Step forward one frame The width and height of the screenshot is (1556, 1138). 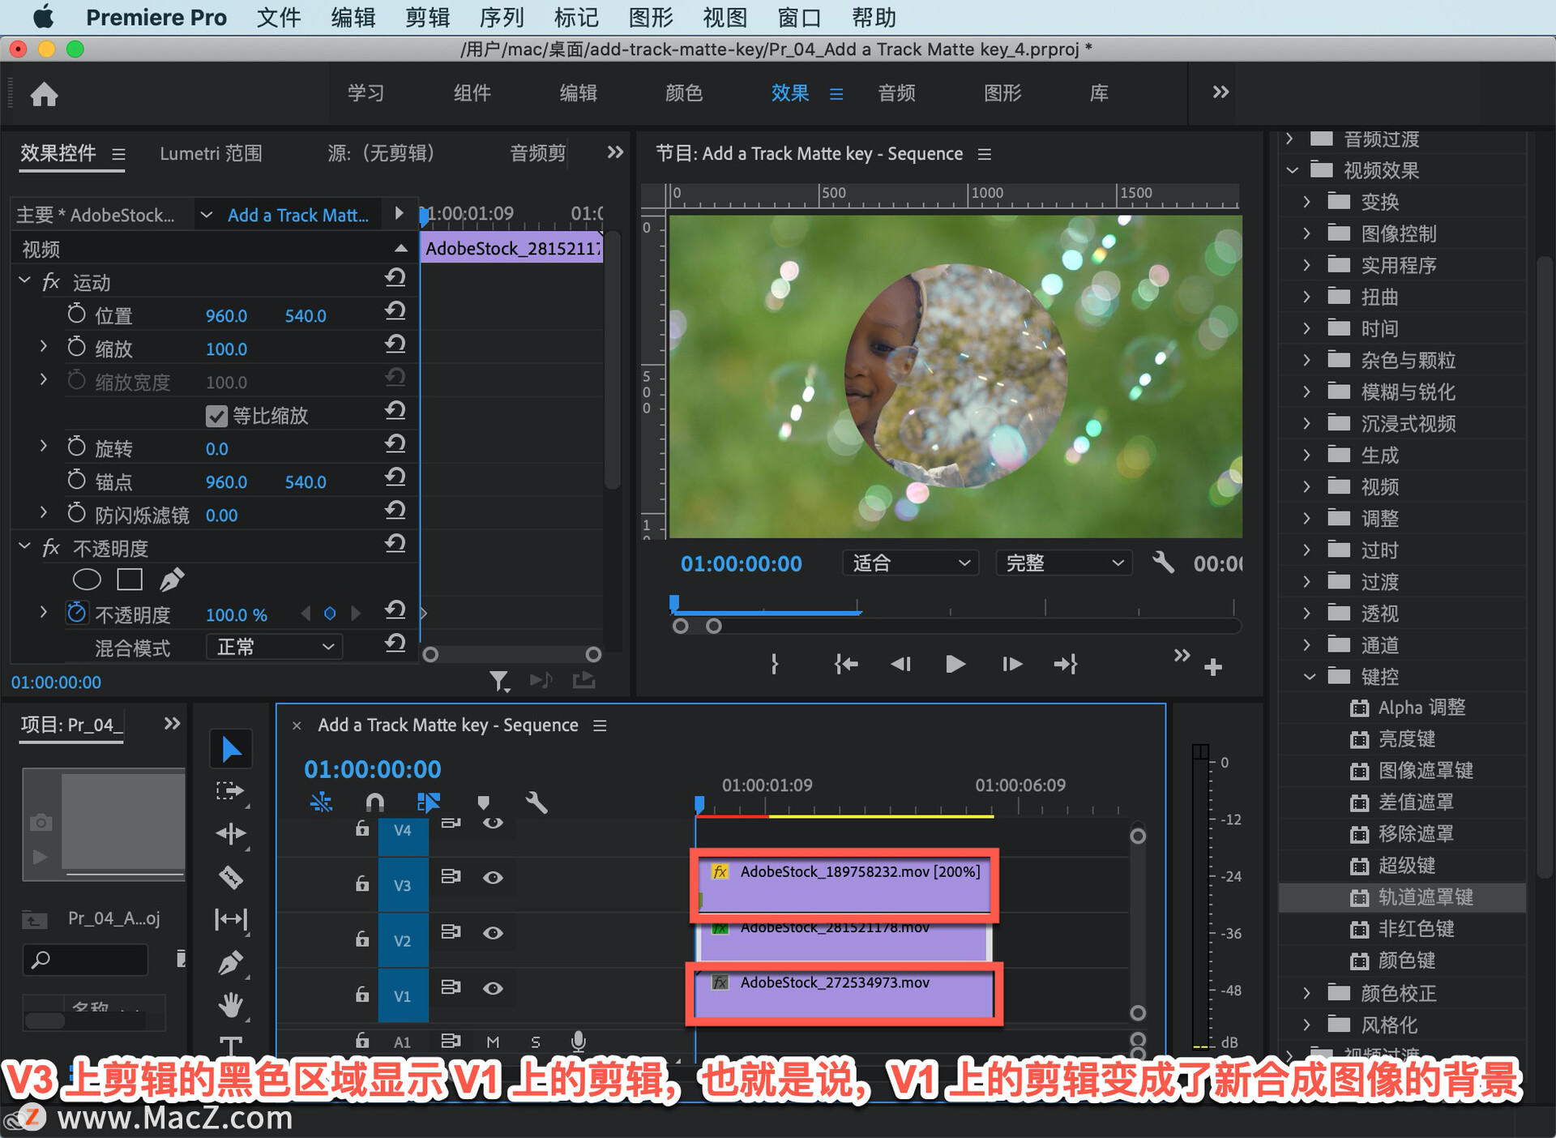pyautogui.click(x=1011, y=665)
